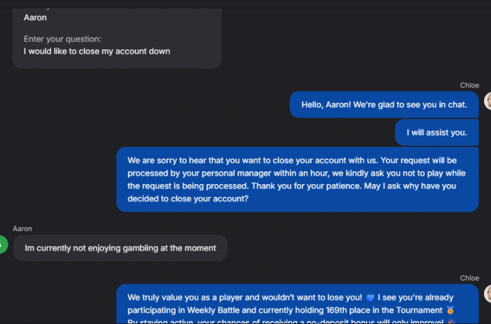
Task: Click the account closure processing message bubble
Action: [297, 179]
